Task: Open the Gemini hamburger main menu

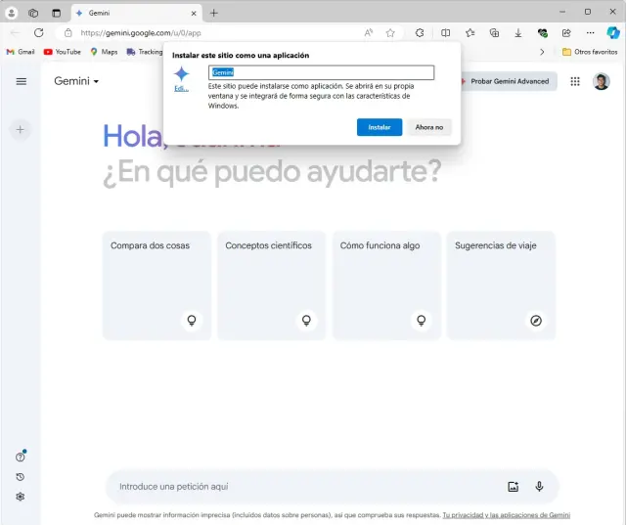Action: tap(22, 81)
